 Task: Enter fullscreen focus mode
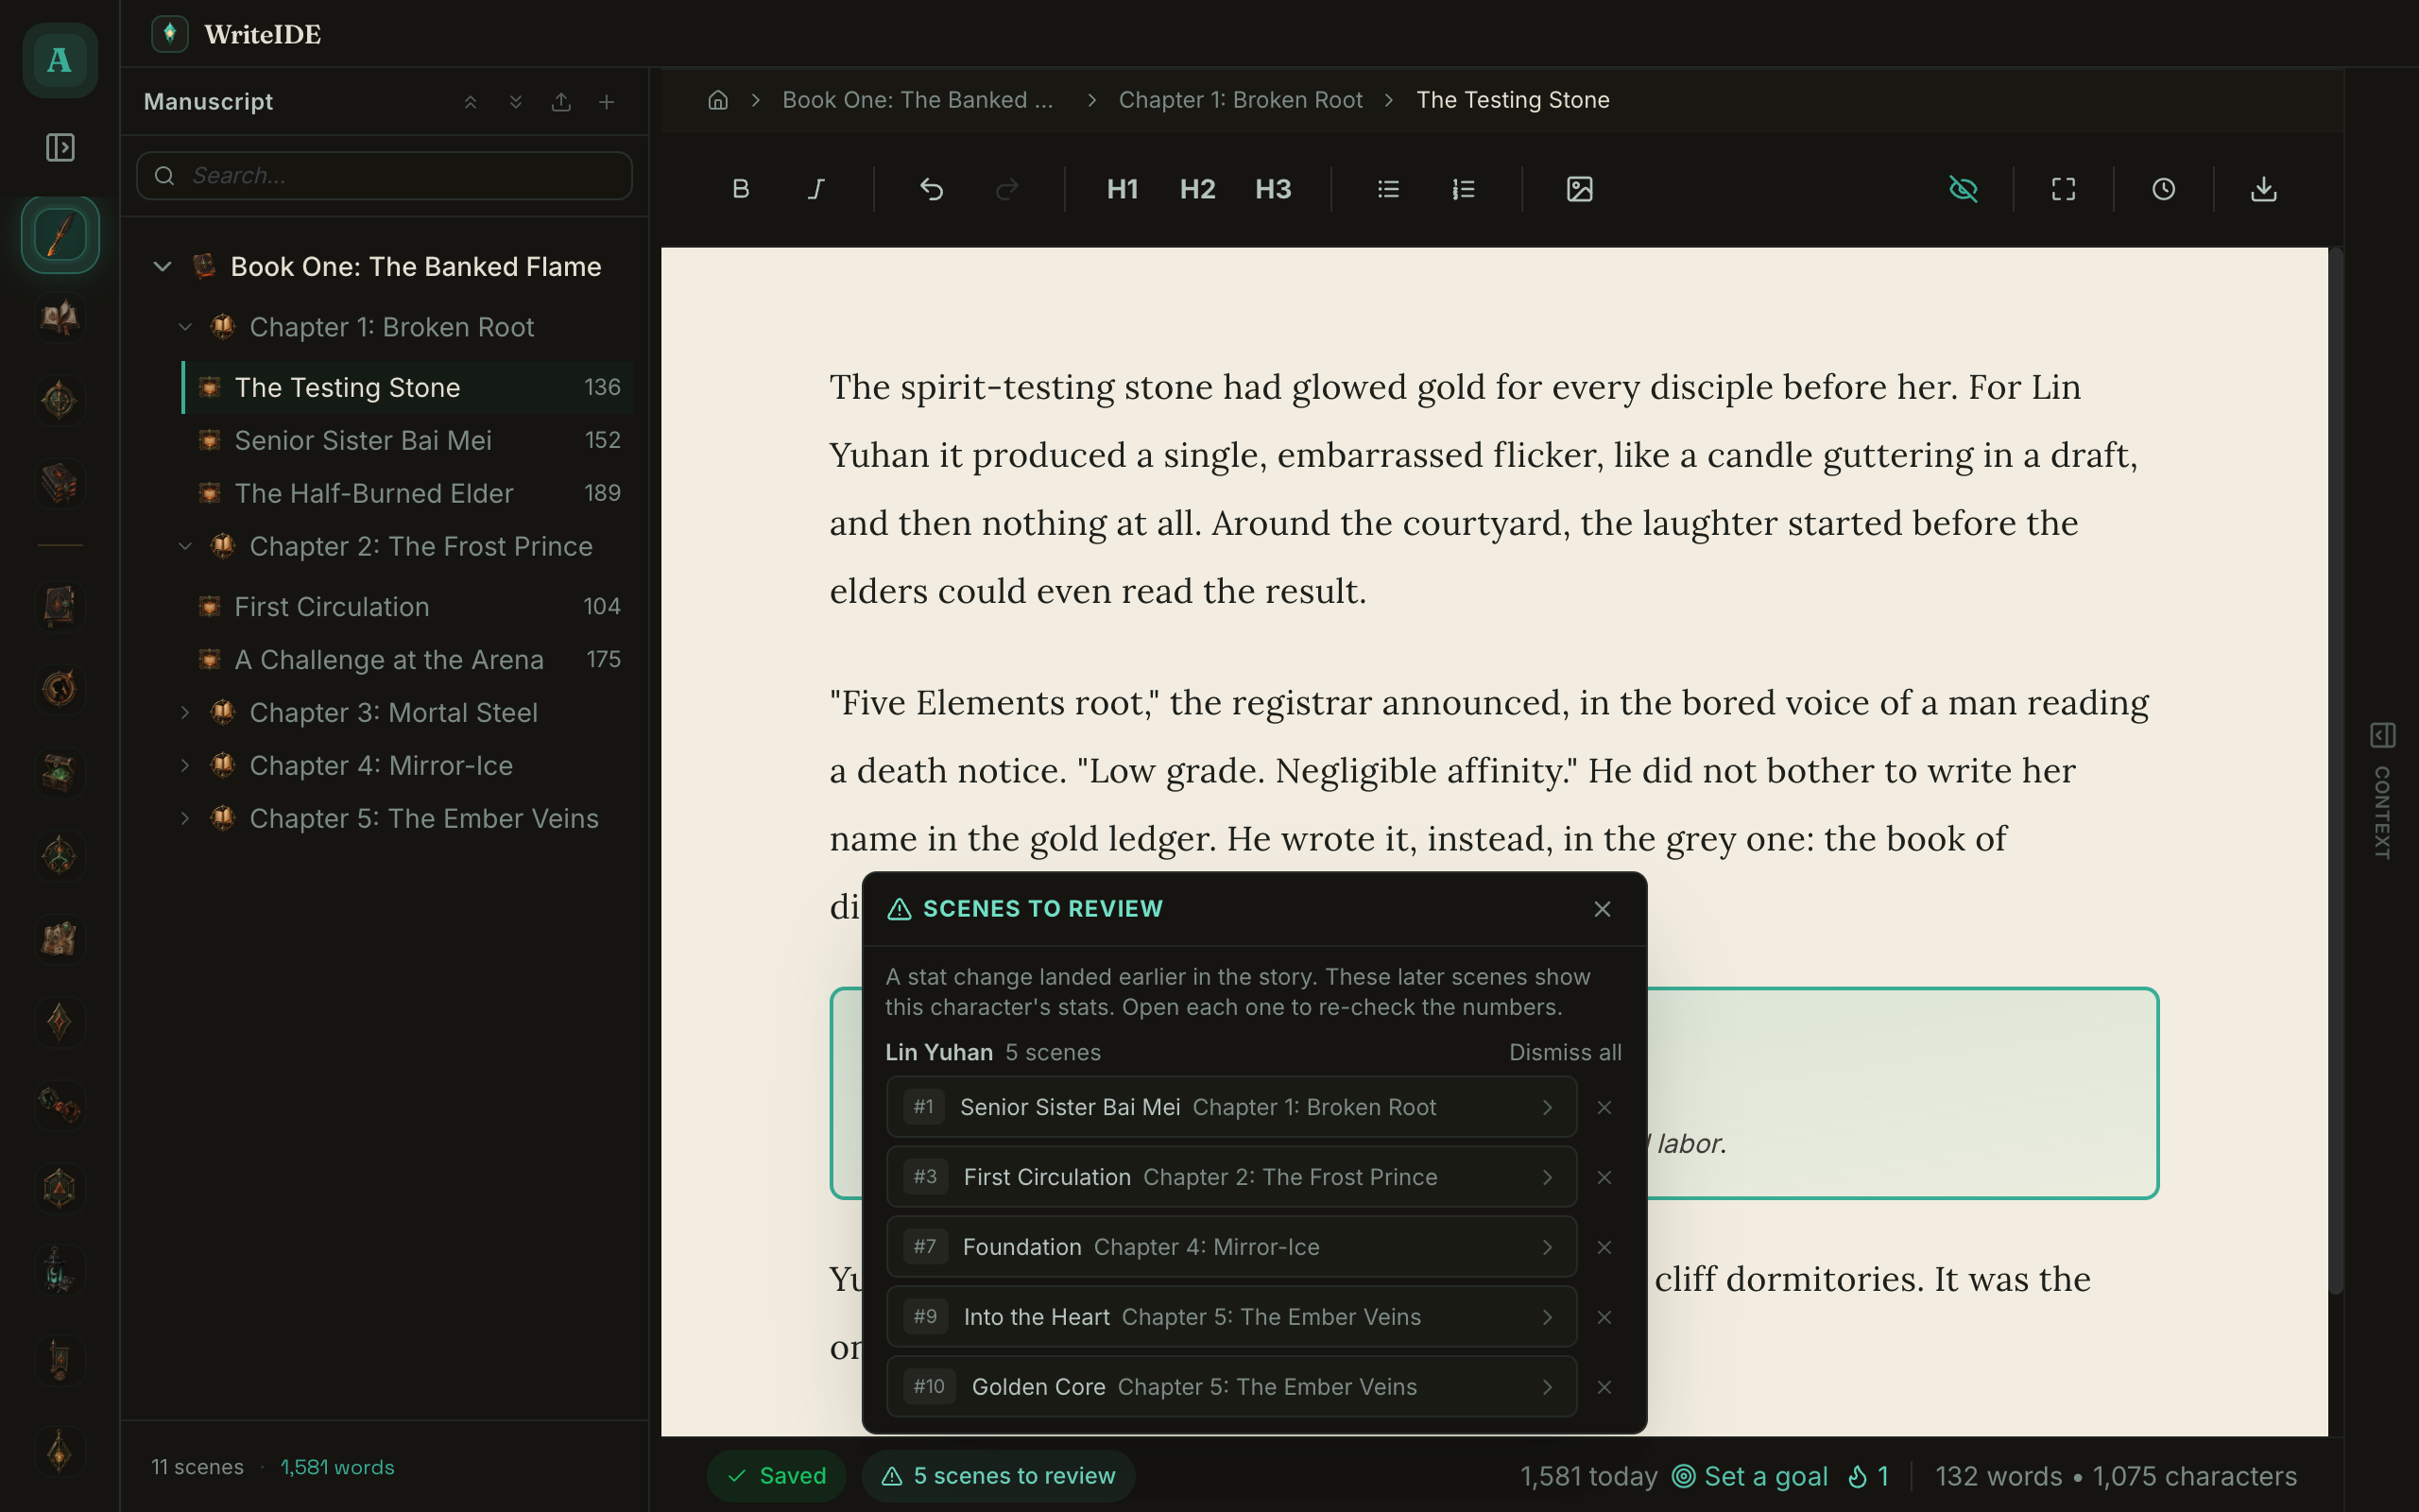[x=2063, y=189]
